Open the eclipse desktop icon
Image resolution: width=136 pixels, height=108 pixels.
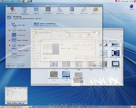[x=131, y=7]
